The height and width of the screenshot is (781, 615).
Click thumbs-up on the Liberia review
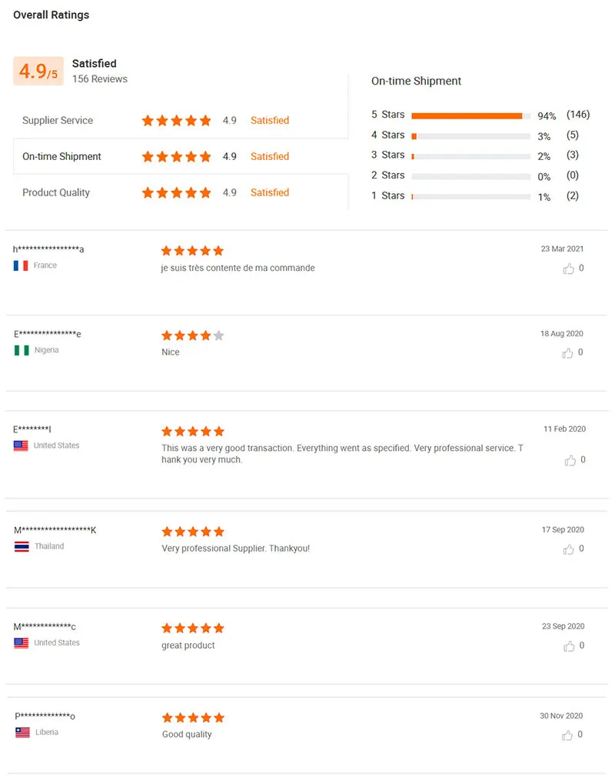coord(567,735)
